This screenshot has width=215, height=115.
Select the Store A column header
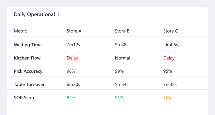click(x=74, y=31)
